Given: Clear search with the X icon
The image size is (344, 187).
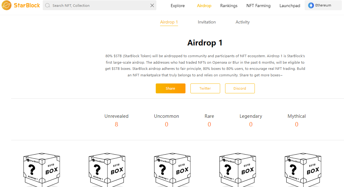Looking at the screenshot, I should [152, 5].
